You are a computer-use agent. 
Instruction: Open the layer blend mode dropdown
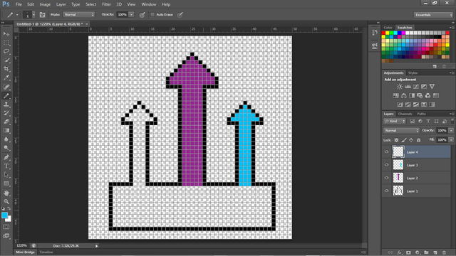coord(401,131)
